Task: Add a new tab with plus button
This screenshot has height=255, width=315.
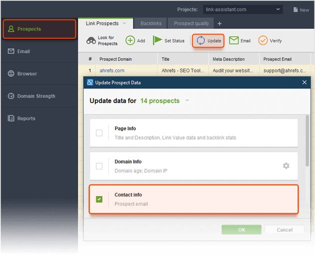Action: [220, 23]
